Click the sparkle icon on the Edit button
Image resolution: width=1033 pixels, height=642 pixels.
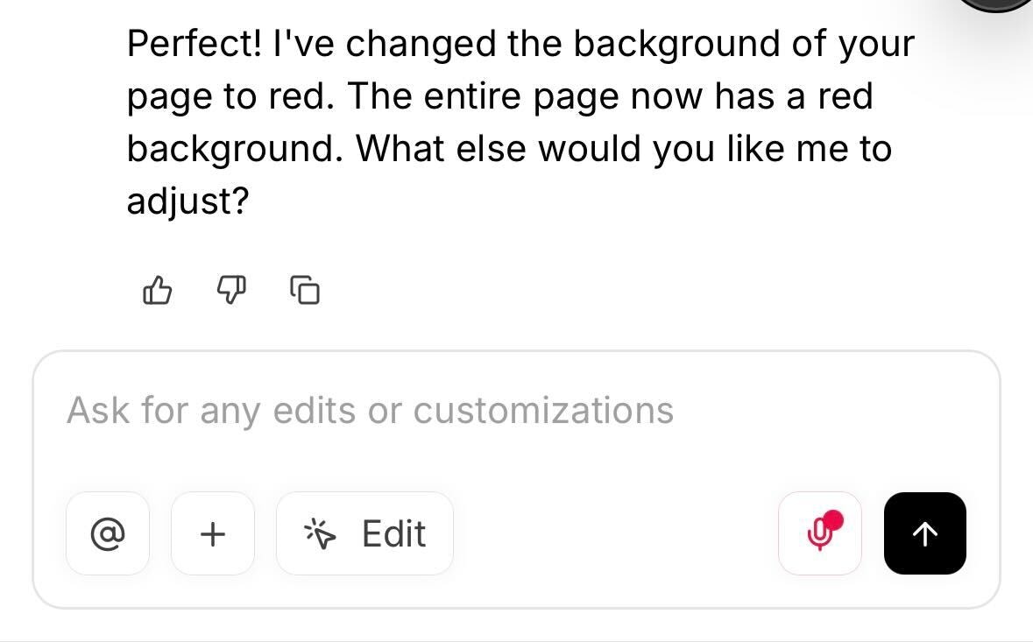[321, 533]
